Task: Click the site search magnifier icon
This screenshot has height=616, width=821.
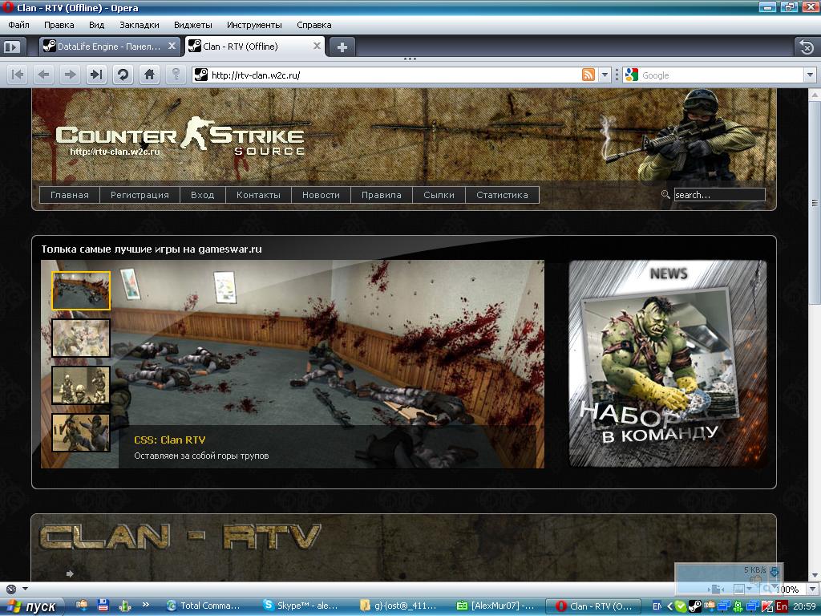Action: [665, 194]
